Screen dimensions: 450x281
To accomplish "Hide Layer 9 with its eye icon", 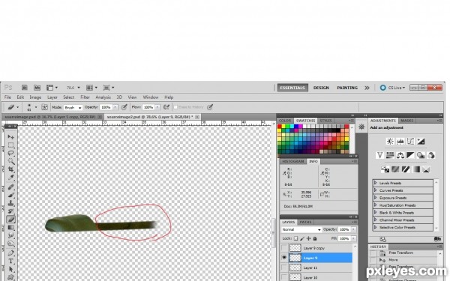I will (284, 258).
